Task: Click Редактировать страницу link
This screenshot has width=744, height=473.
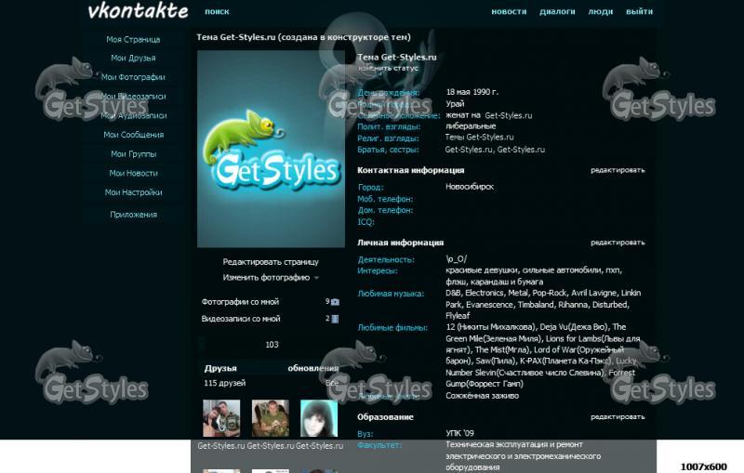Action: (x=271, y=262)
